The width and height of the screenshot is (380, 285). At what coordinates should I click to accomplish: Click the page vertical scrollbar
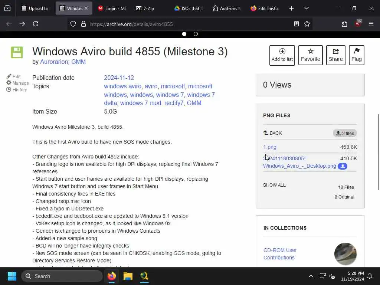(x=378, y=152)
